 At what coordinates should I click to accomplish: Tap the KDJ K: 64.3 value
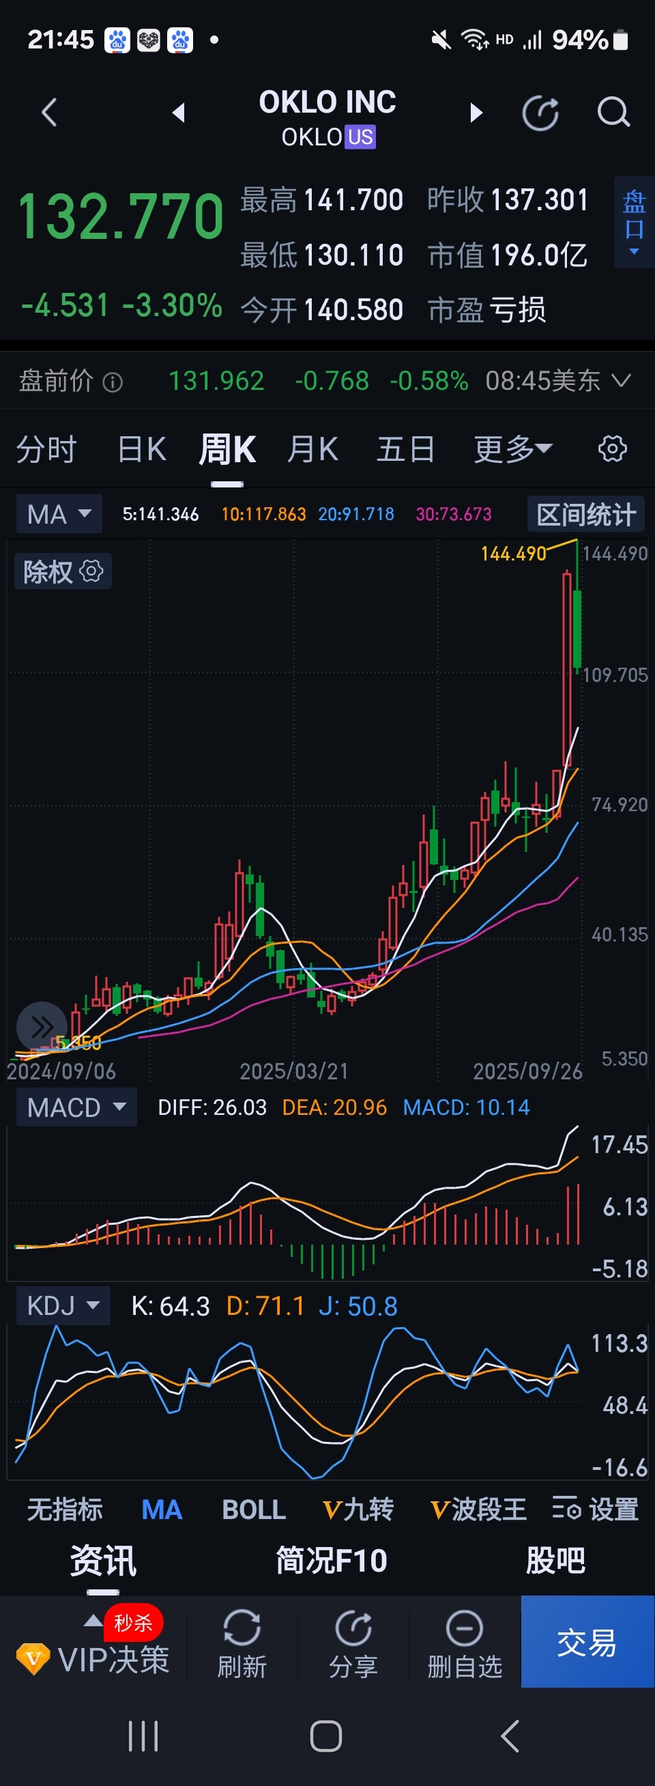[x=171, y=1306]
